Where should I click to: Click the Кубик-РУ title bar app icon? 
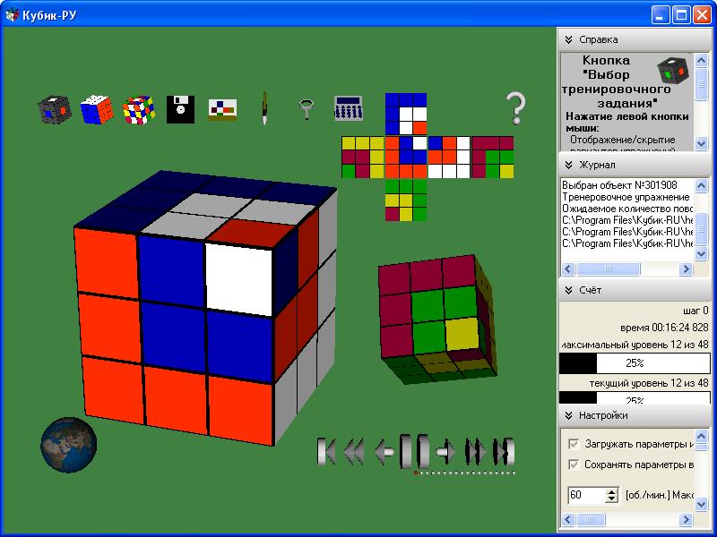tap(13, 15)
